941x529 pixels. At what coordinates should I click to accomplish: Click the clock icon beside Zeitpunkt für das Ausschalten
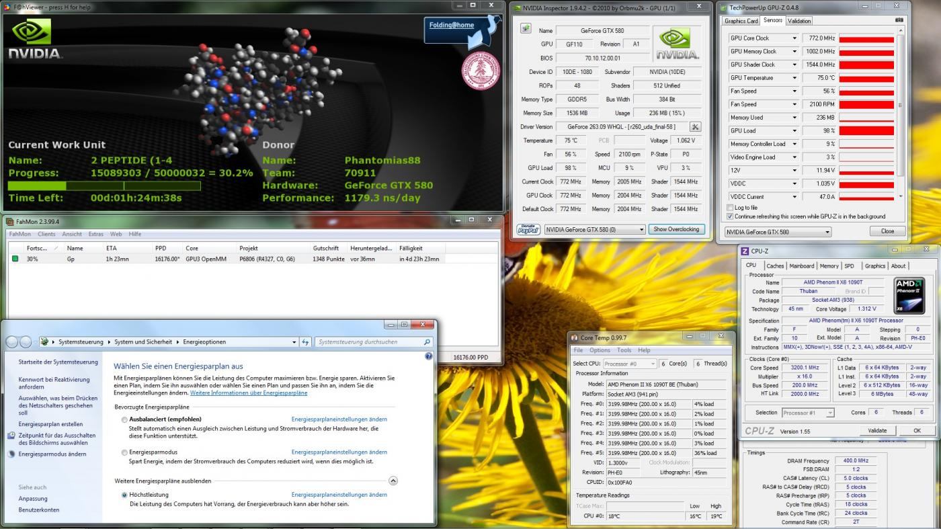tap(11, 436)
